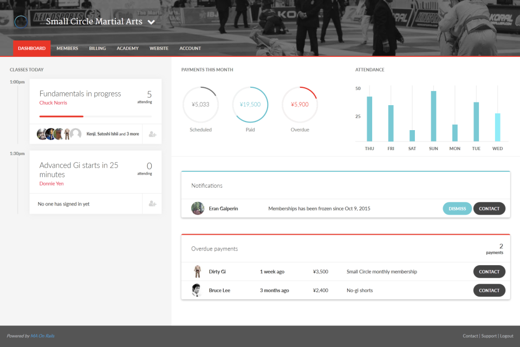Add attendee to Advanced Gi class
Viewport: 520px width, 347px height.
pyautogui.click(x=152, y=203)
